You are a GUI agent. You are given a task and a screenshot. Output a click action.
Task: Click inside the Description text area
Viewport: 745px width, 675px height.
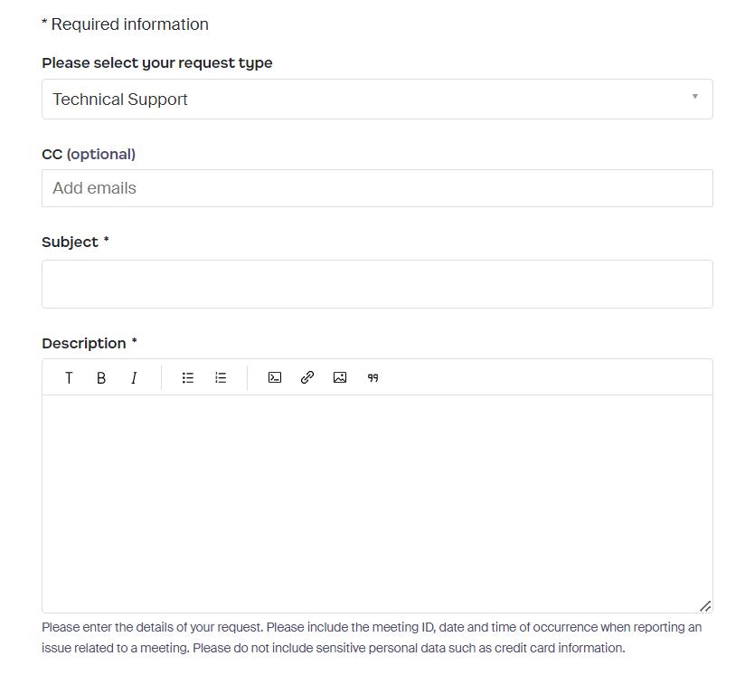[376, 503]
